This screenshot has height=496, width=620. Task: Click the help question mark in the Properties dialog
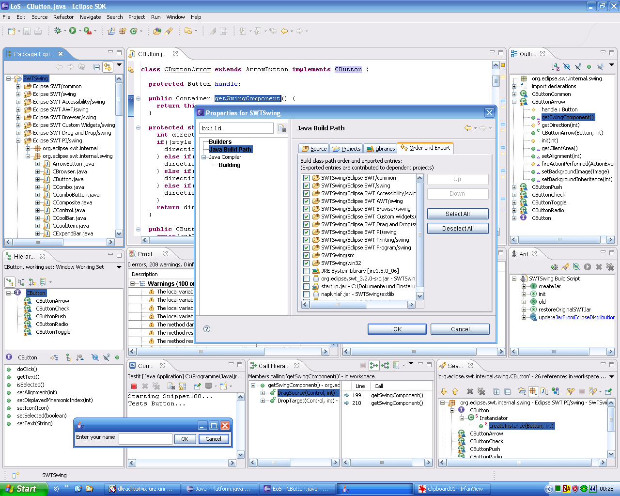click(x=207, y=329)
